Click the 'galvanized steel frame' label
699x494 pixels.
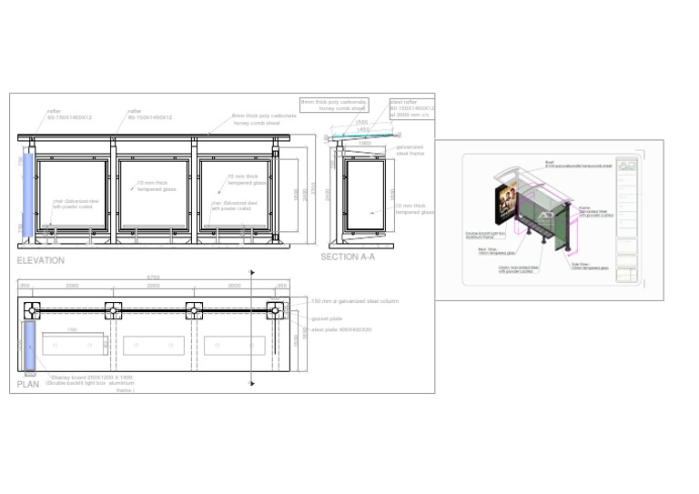pos(410,150)
